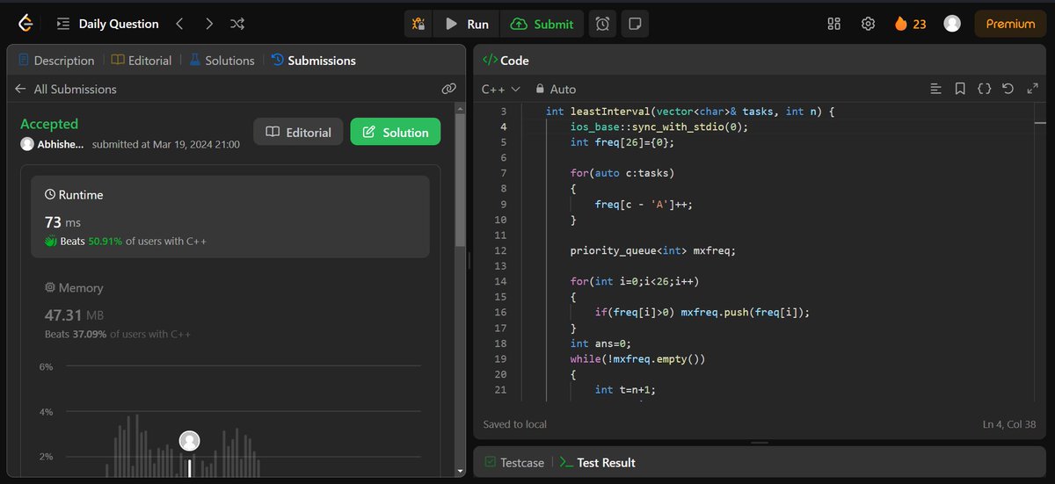The height and width of the screenshot is (484, 1055).
Task: Start the timer alarm clock icon
Action: (x=602, y=24)
